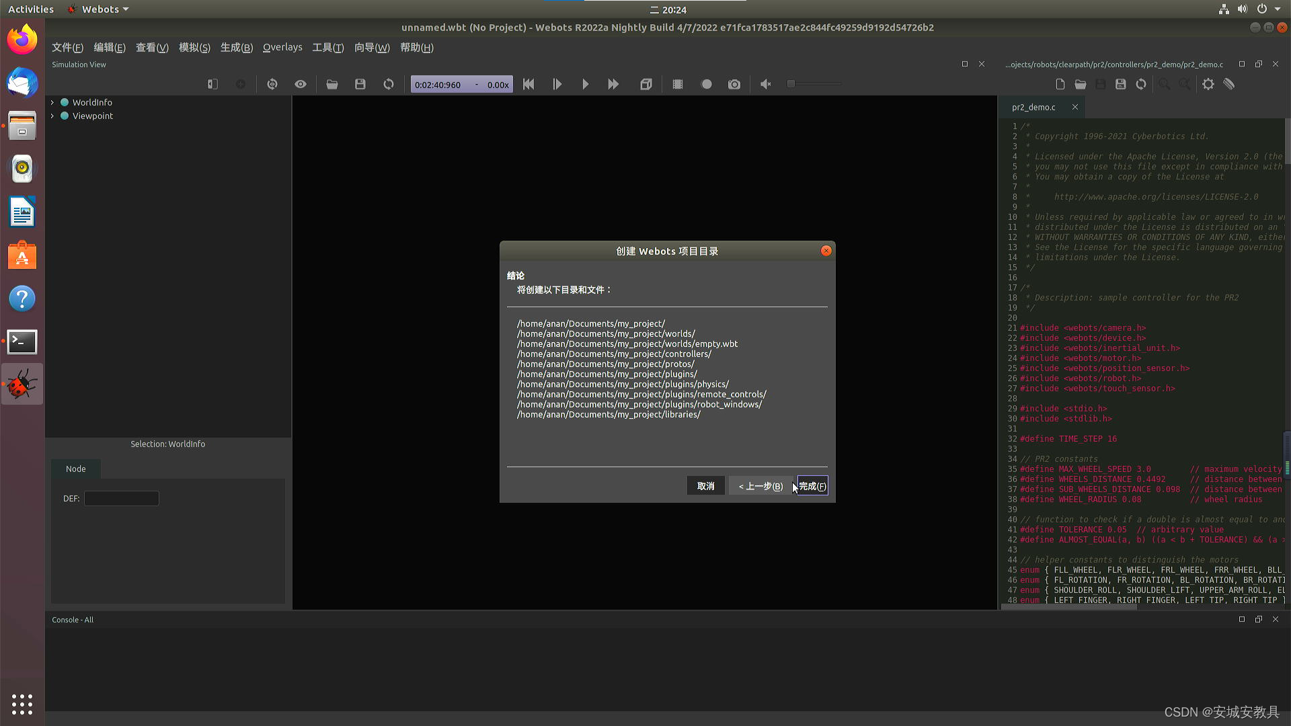Viewport: 1291px width, 726px height.
Task: Toggle 3D rendering with the cube icon
Action: (646, 84)
